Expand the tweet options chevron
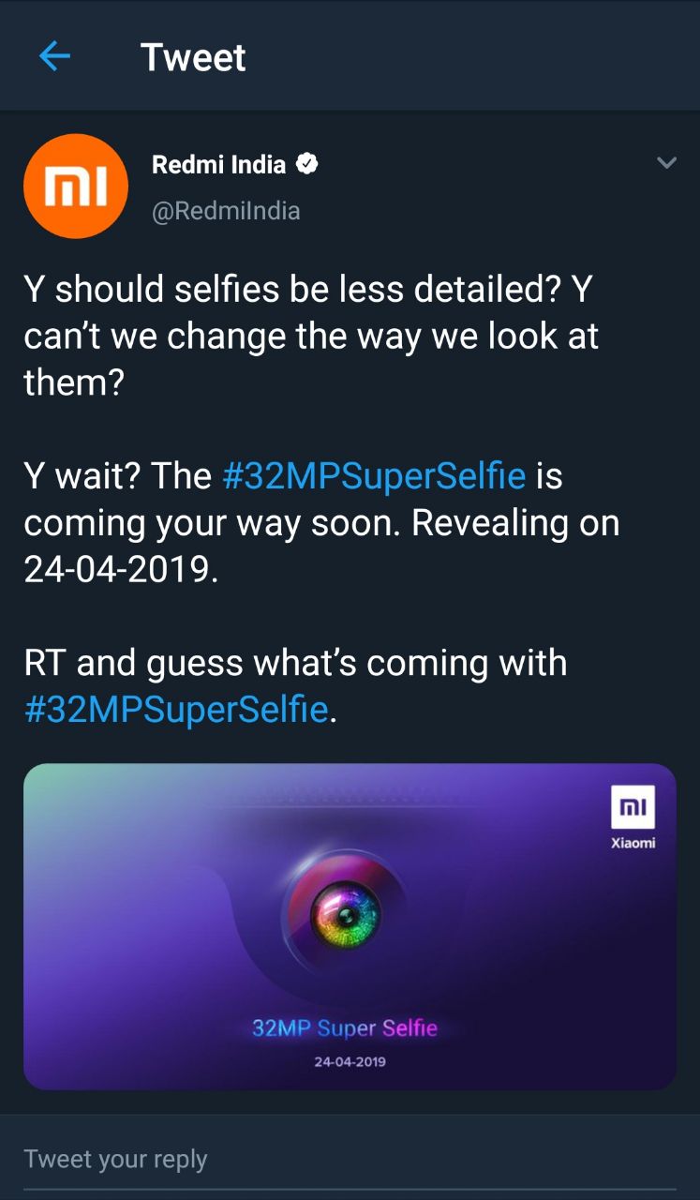This screenshot has width=700, height=1200. (x=666, y=163)
